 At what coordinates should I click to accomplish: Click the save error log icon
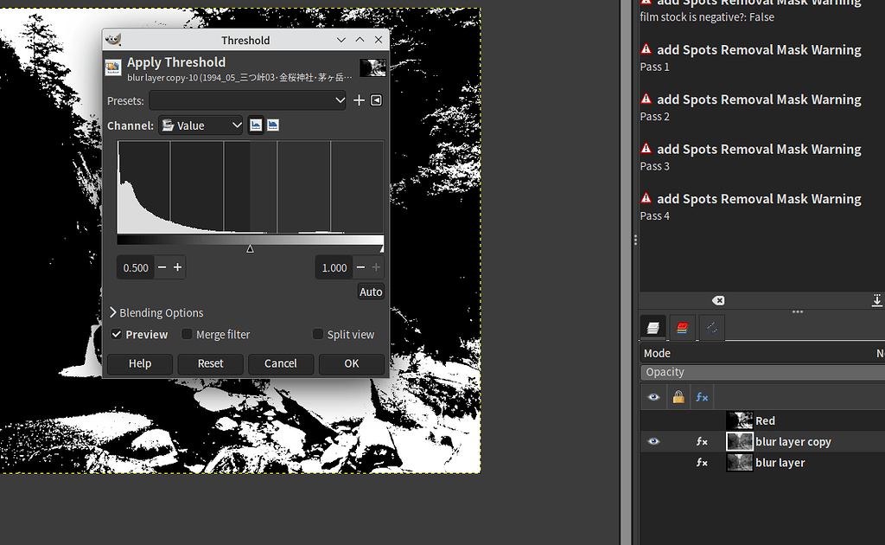click(876, 300)
